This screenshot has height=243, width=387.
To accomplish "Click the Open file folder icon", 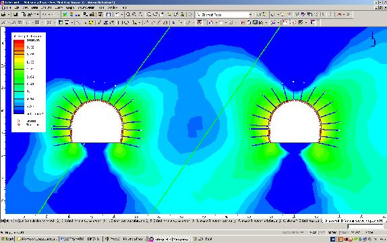I will [3, 15].
